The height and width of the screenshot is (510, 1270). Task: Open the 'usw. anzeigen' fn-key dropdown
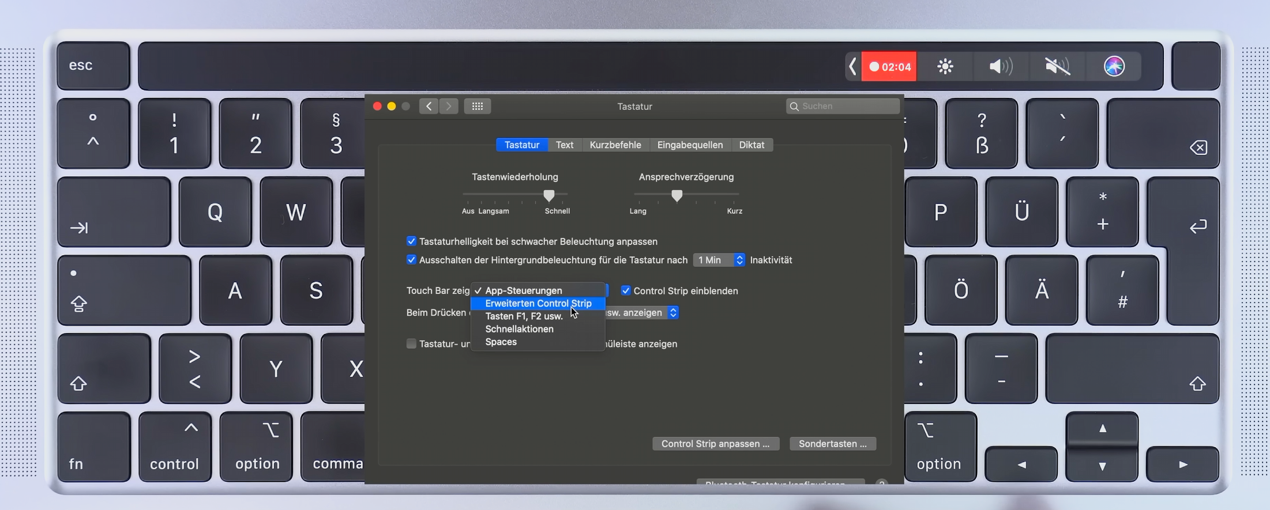642,312
